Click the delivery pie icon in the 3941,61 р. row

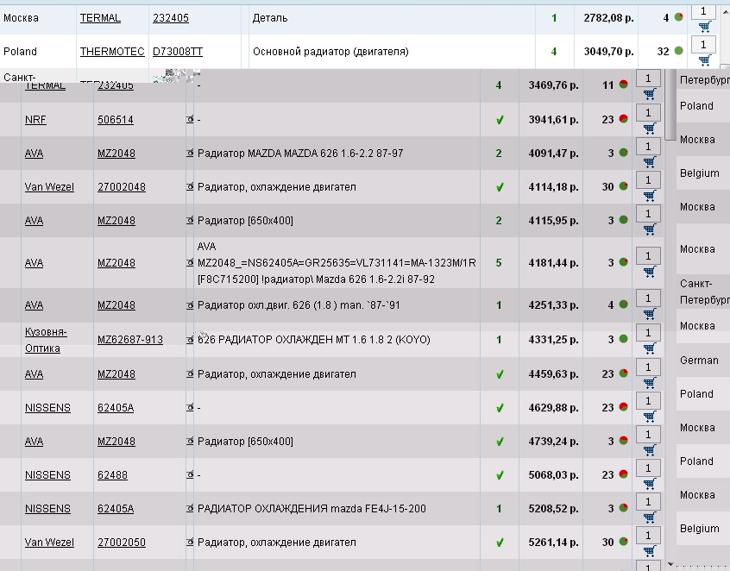click(623, 119)
